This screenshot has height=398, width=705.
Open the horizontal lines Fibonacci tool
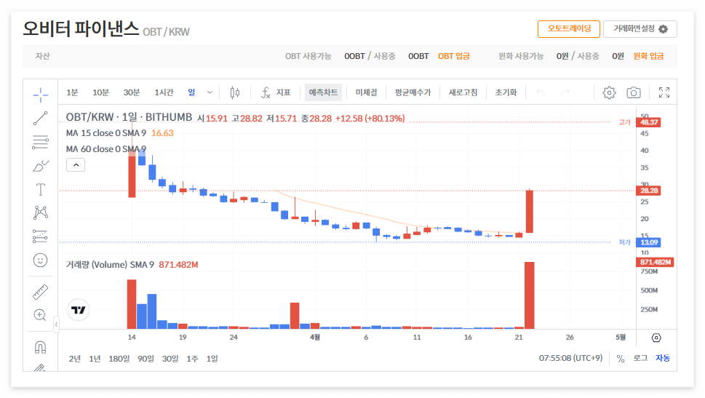[41, 142]
